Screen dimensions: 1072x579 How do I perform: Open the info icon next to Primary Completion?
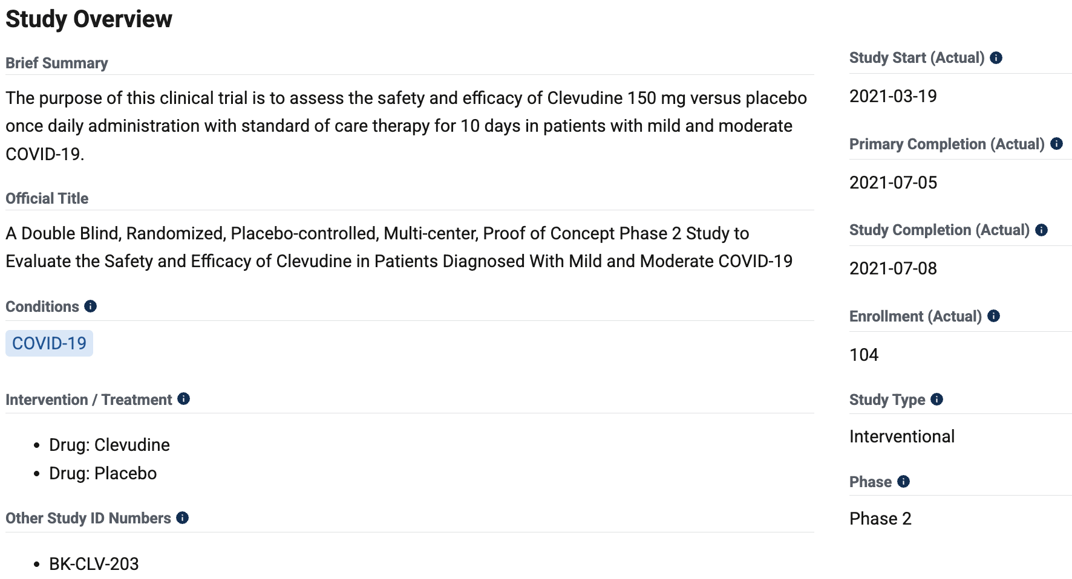1056,144
